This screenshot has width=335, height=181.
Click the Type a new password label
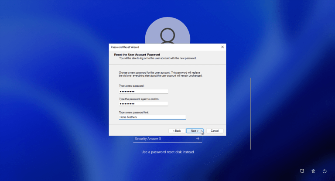click(131, 85)
